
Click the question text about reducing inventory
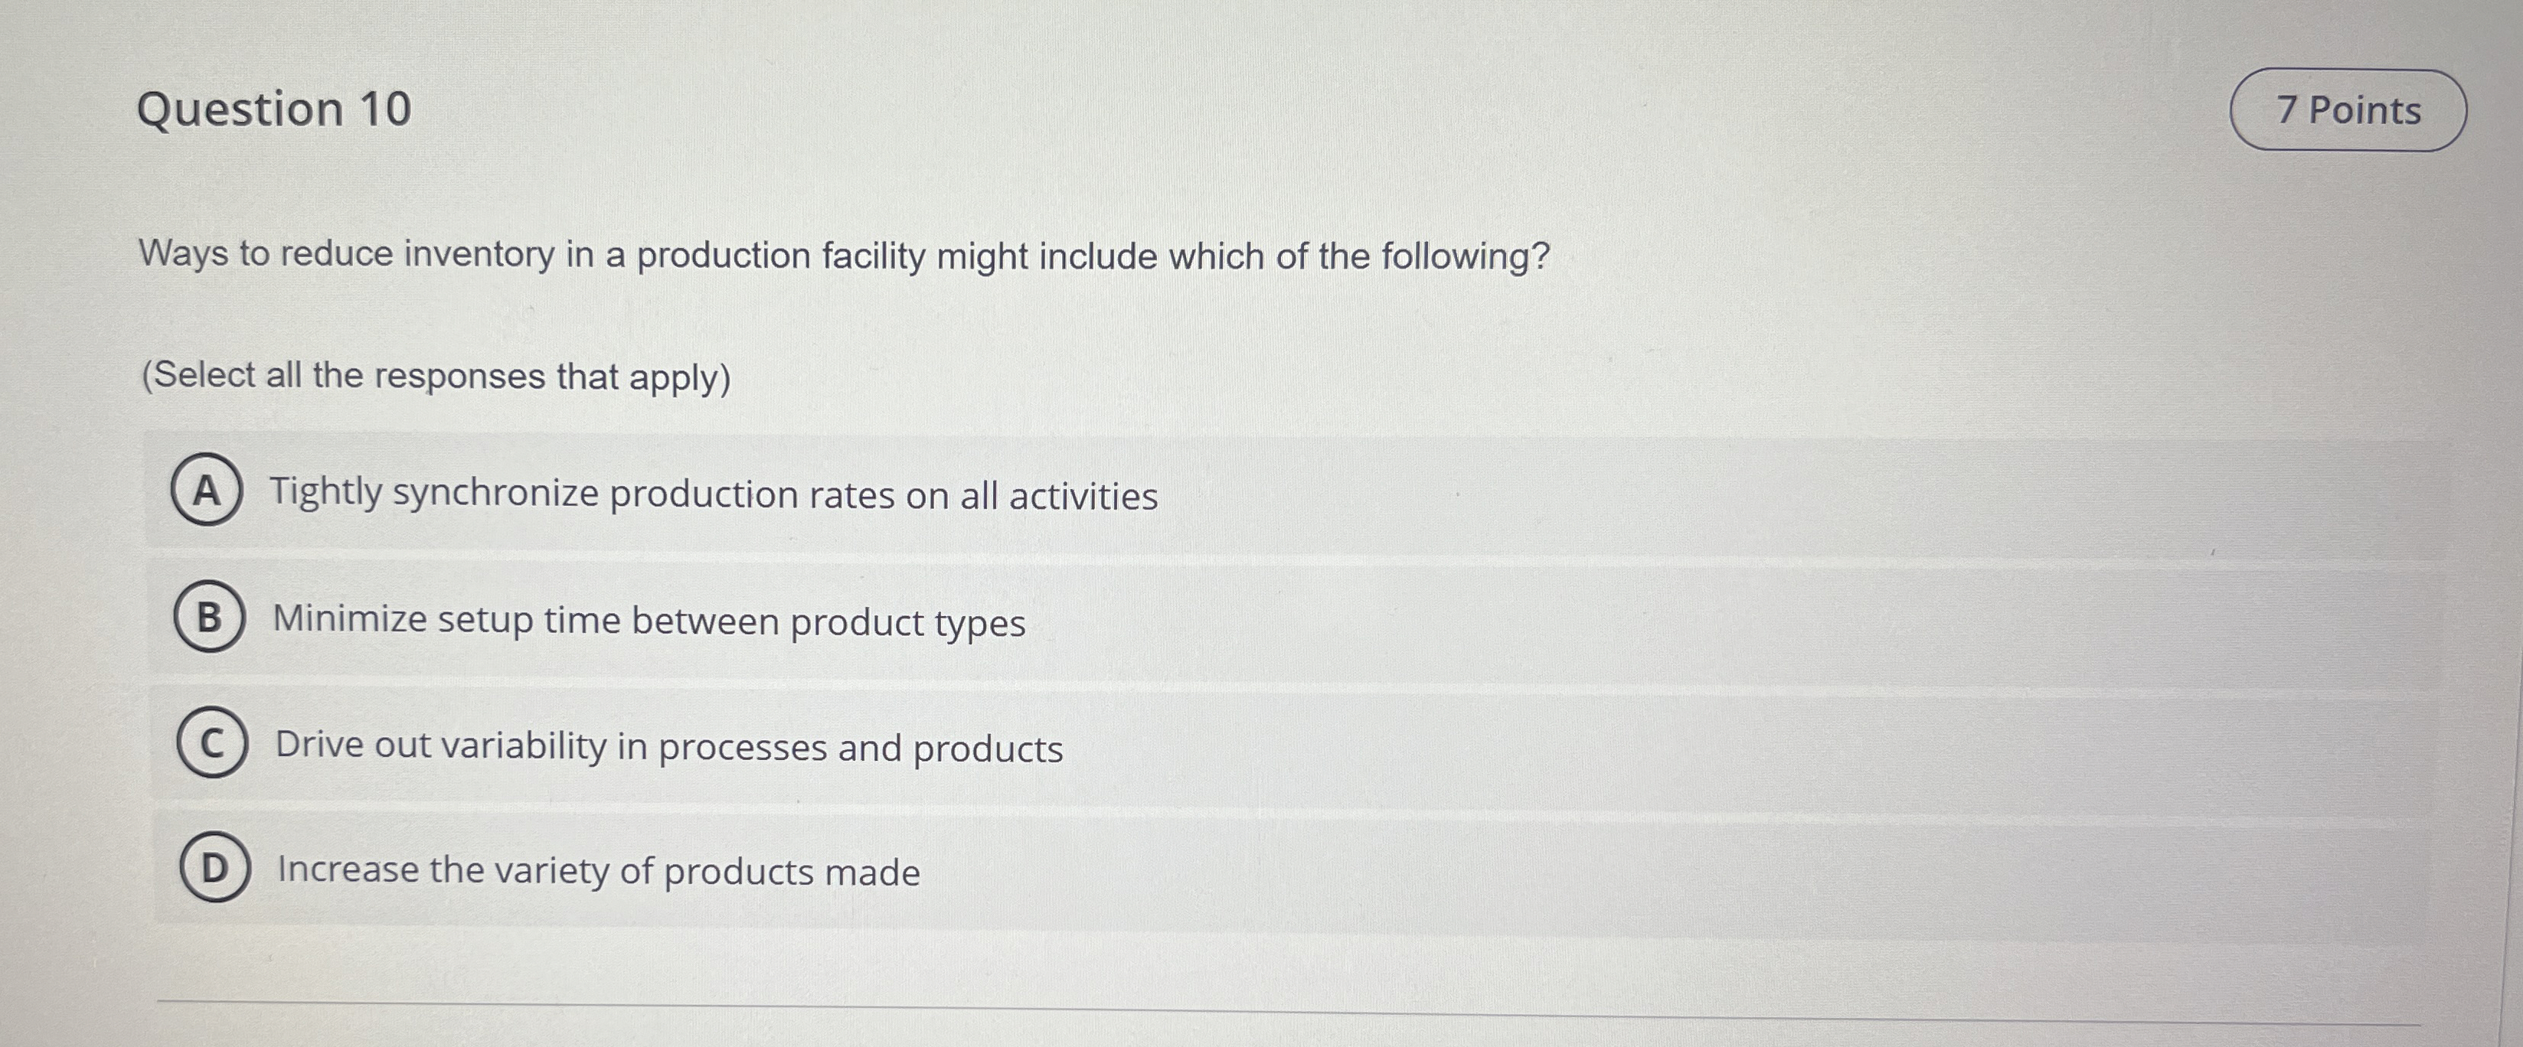(842, 256)
